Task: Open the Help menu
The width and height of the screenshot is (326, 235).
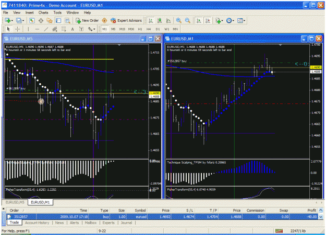Action: point(87,12)
